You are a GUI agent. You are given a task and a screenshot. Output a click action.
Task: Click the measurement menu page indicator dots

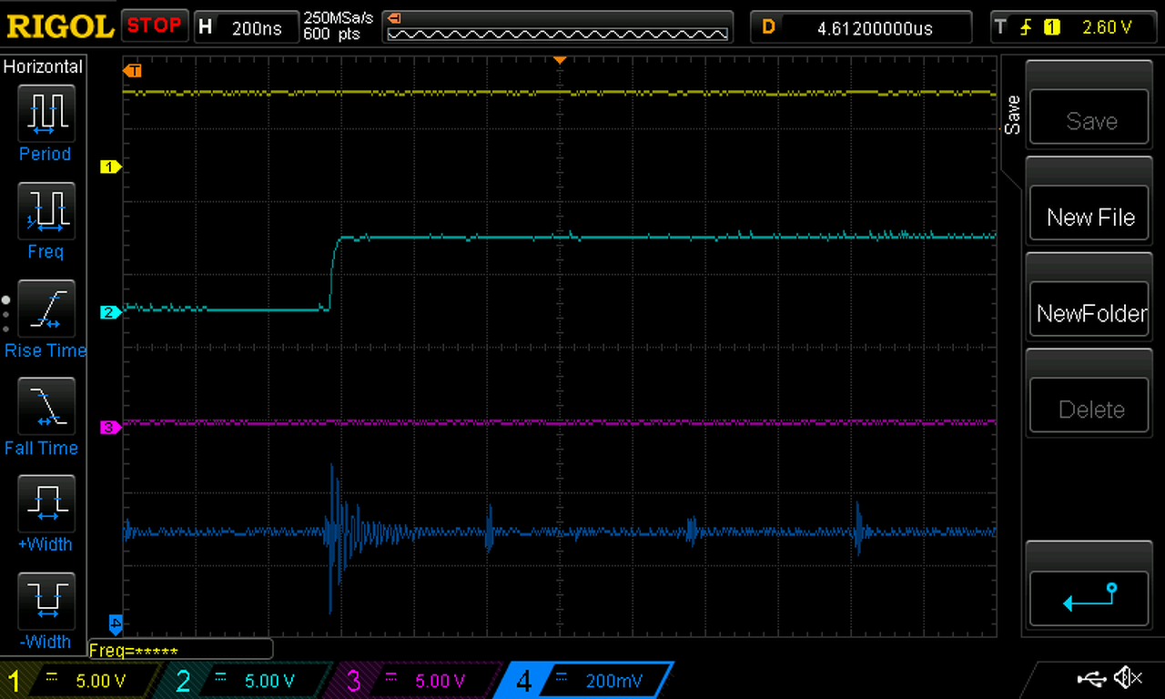pos(6,313)
